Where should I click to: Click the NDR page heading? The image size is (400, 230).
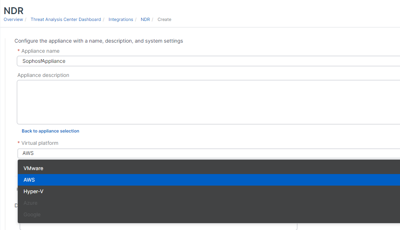coord(13,10)
